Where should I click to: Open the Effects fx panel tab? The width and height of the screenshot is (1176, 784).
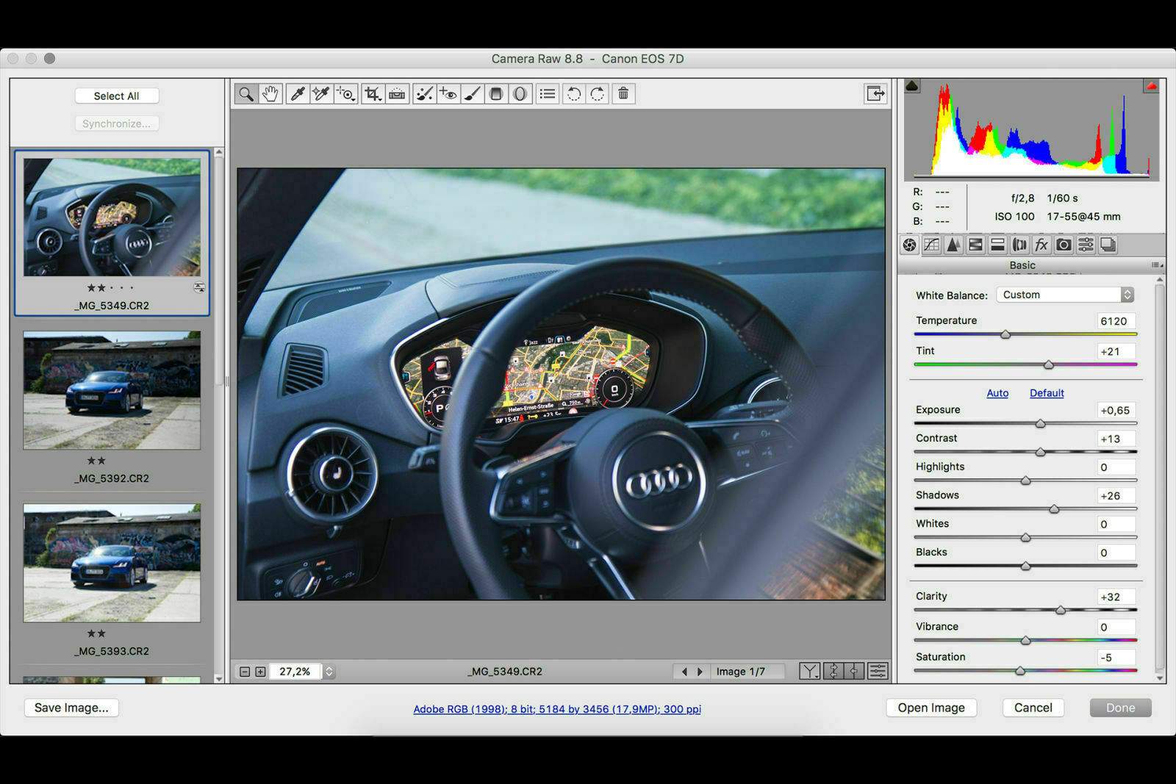1041,245
